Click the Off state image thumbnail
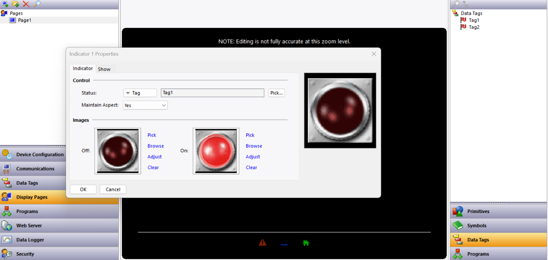The height and width of the screenshot is (260, 548). point(118,151)
